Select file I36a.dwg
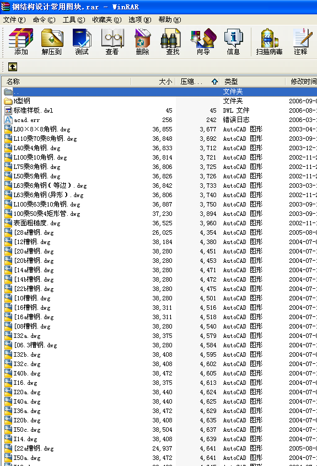This screenshot has width=317, height=466. pos(27,411)
